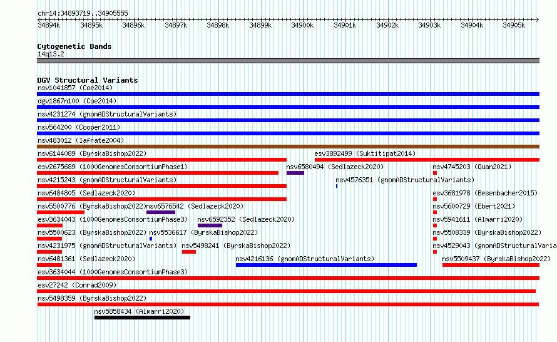This screenshot has width=557, height=342.
Task: Click the nsv1041857 (Coe2014) variant label
Action: pyautogui.click(x=75, y=88)
